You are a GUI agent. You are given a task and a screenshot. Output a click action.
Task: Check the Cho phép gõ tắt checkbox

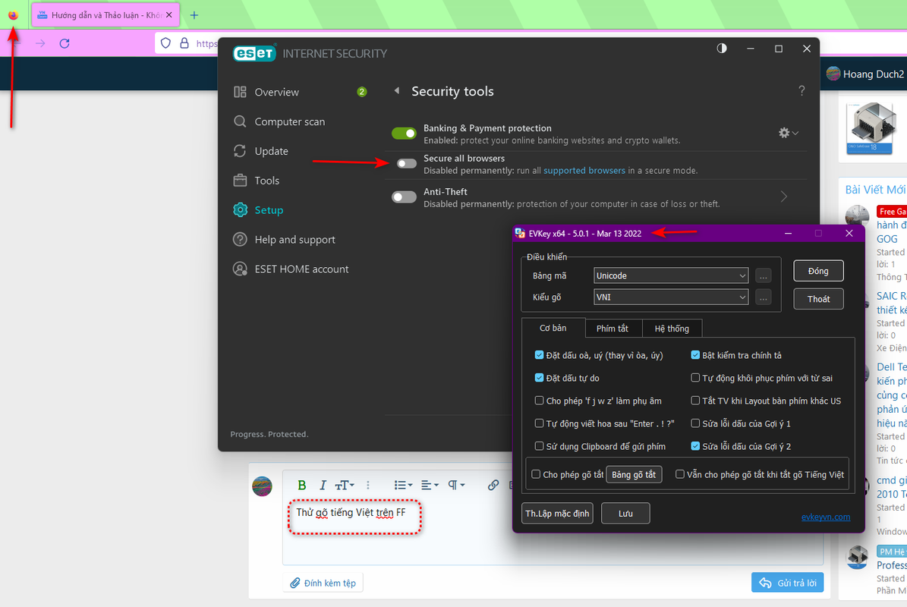point(536,474)
